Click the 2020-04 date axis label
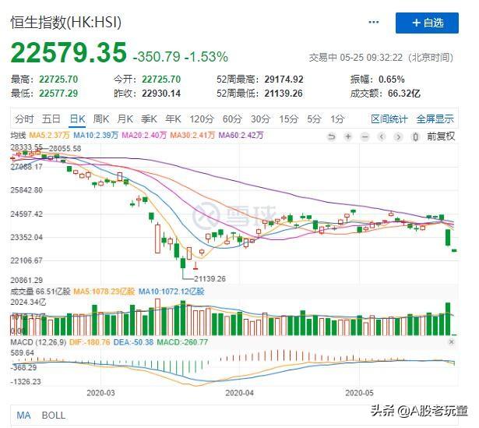 coord(239,393)
